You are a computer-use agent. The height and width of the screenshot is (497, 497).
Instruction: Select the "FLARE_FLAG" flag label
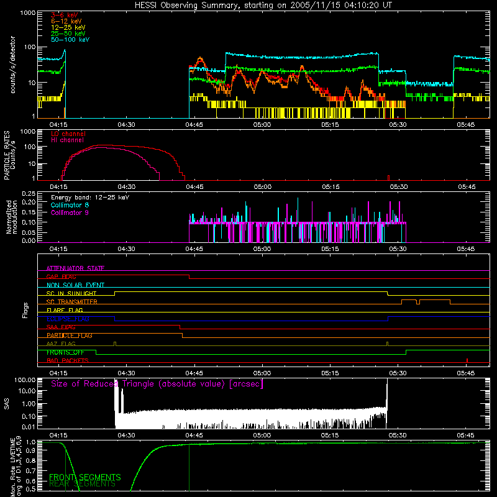[65, 310]
